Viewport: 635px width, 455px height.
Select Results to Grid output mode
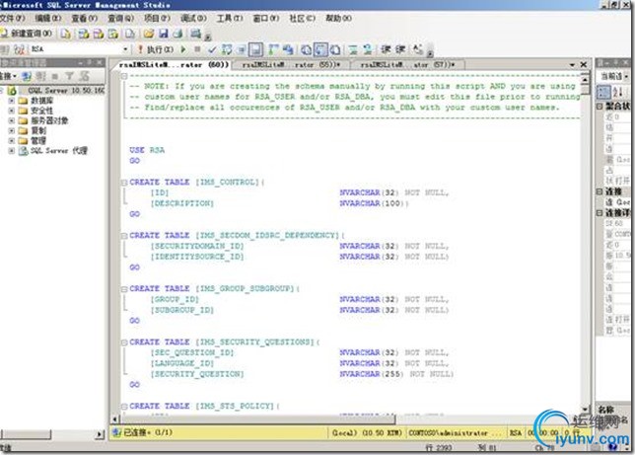(x=320, y=49)
